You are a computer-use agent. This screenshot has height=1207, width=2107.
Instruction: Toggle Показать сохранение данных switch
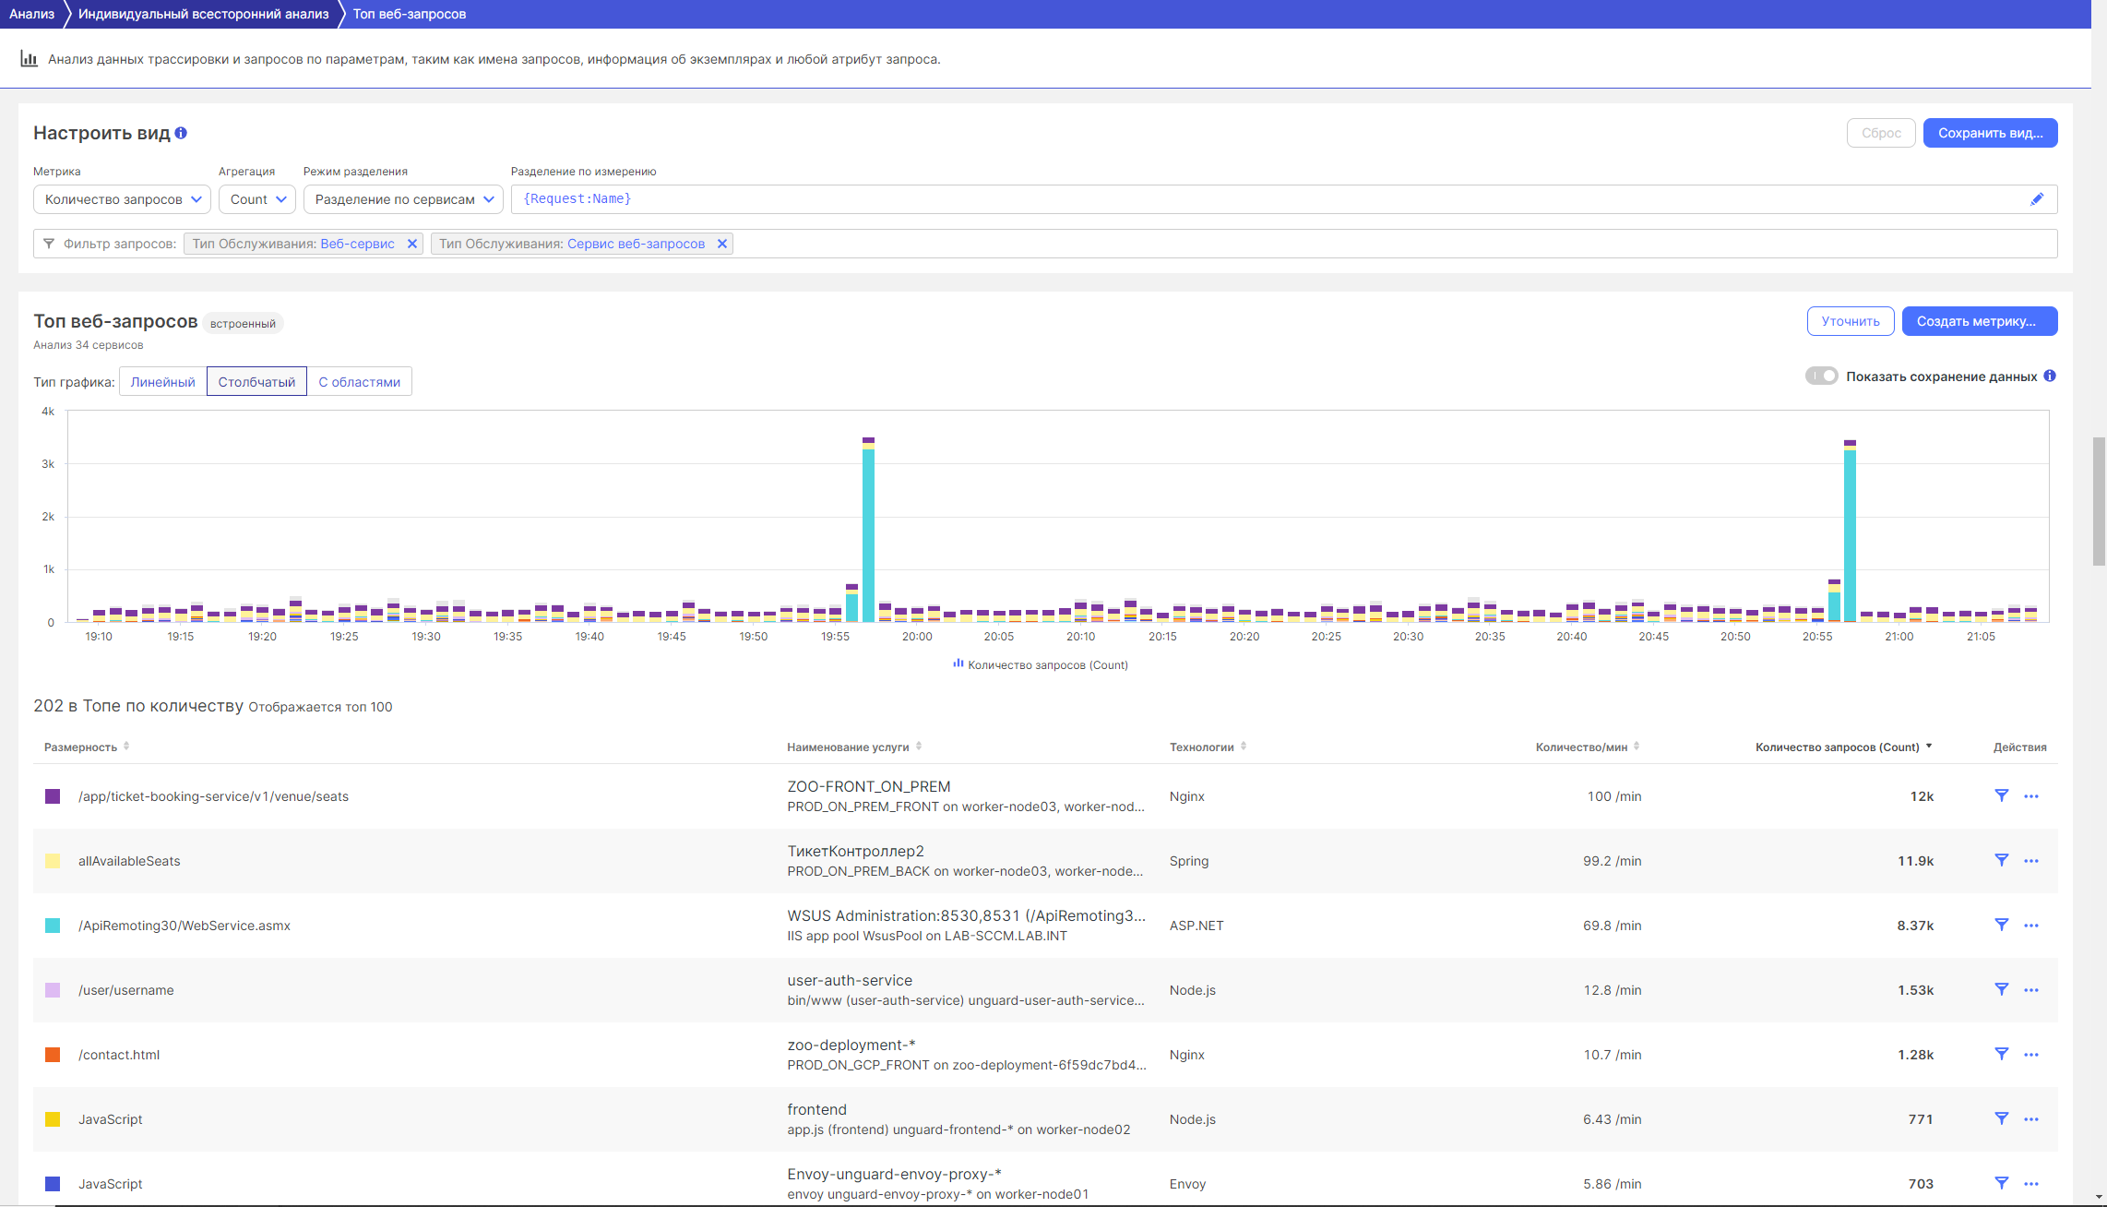[1821, 376]
